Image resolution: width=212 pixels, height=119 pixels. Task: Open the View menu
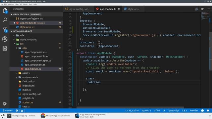pos(17,4)
